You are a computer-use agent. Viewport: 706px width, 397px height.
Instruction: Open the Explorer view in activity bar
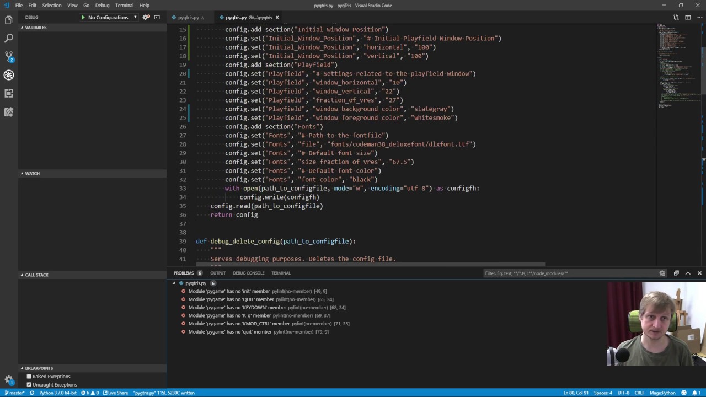click(9, 20)
